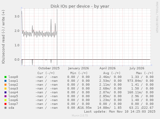Click the sda average value '14.88m/ 1.85'
Viewport: 160px width, 119px height.
(109, 108)
